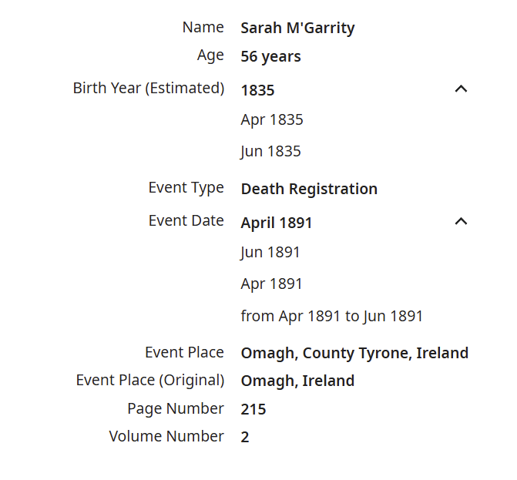Viewport: 517px width, 480px height.
Task: Collapse the Birth Year chevron
Action: click(461, 89)
